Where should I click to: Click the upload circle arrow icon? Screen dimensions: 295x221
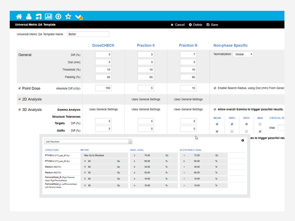pos(58,17)
